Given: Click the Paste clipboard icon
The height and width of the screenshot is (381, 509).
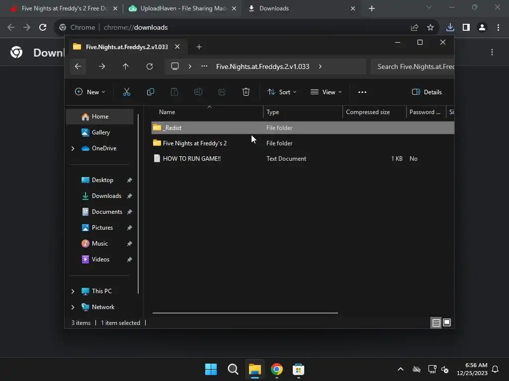Looking at the screenshot, I should pyautogui.click(x=174, y=92).
